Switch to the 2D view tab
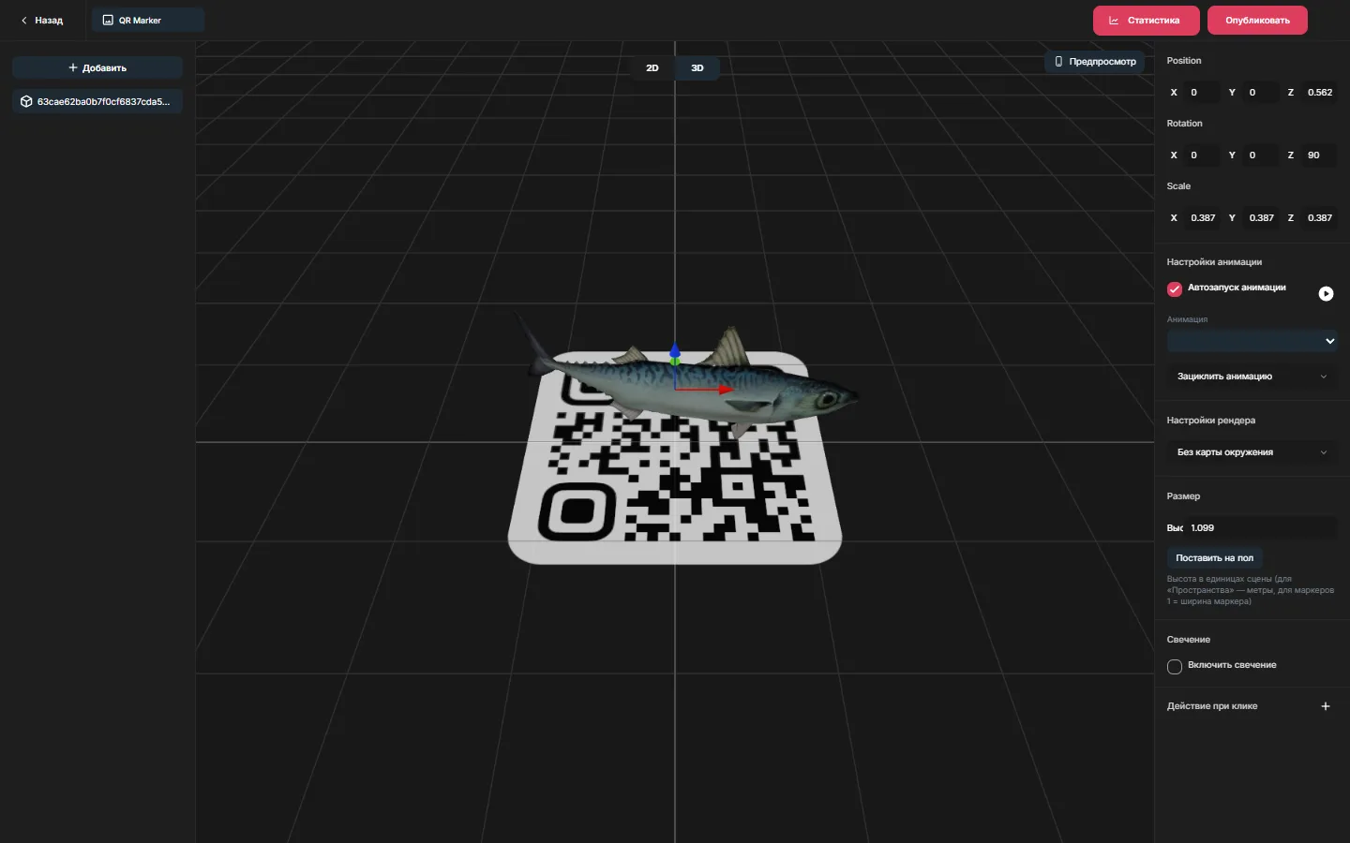The height and width of the screenshot is (843, 1350). pos(652,68)
